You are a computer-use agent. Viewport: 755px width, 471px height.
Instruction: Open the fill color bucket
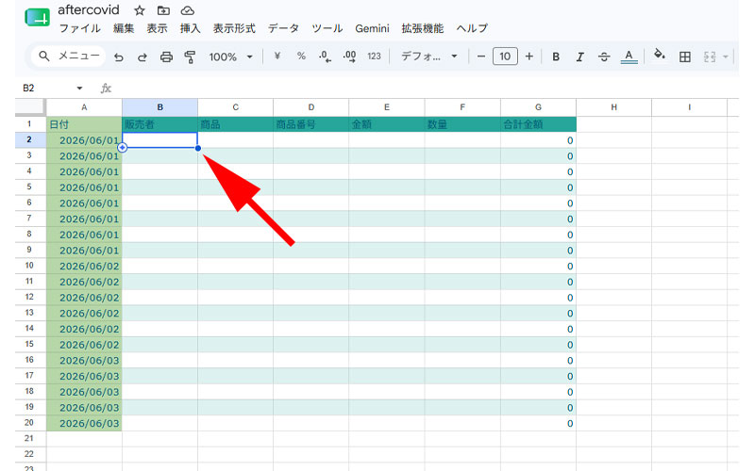[659, 55]
